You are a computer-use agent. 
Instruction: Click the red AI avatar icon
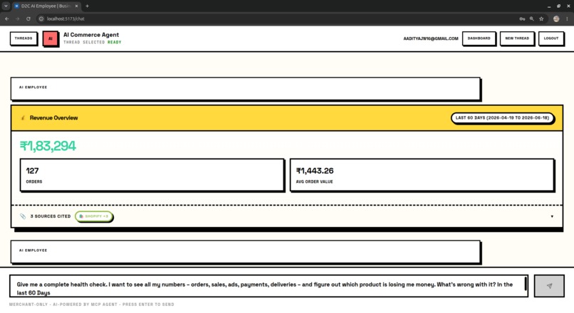pyautogui.click(x=51, y=38)
